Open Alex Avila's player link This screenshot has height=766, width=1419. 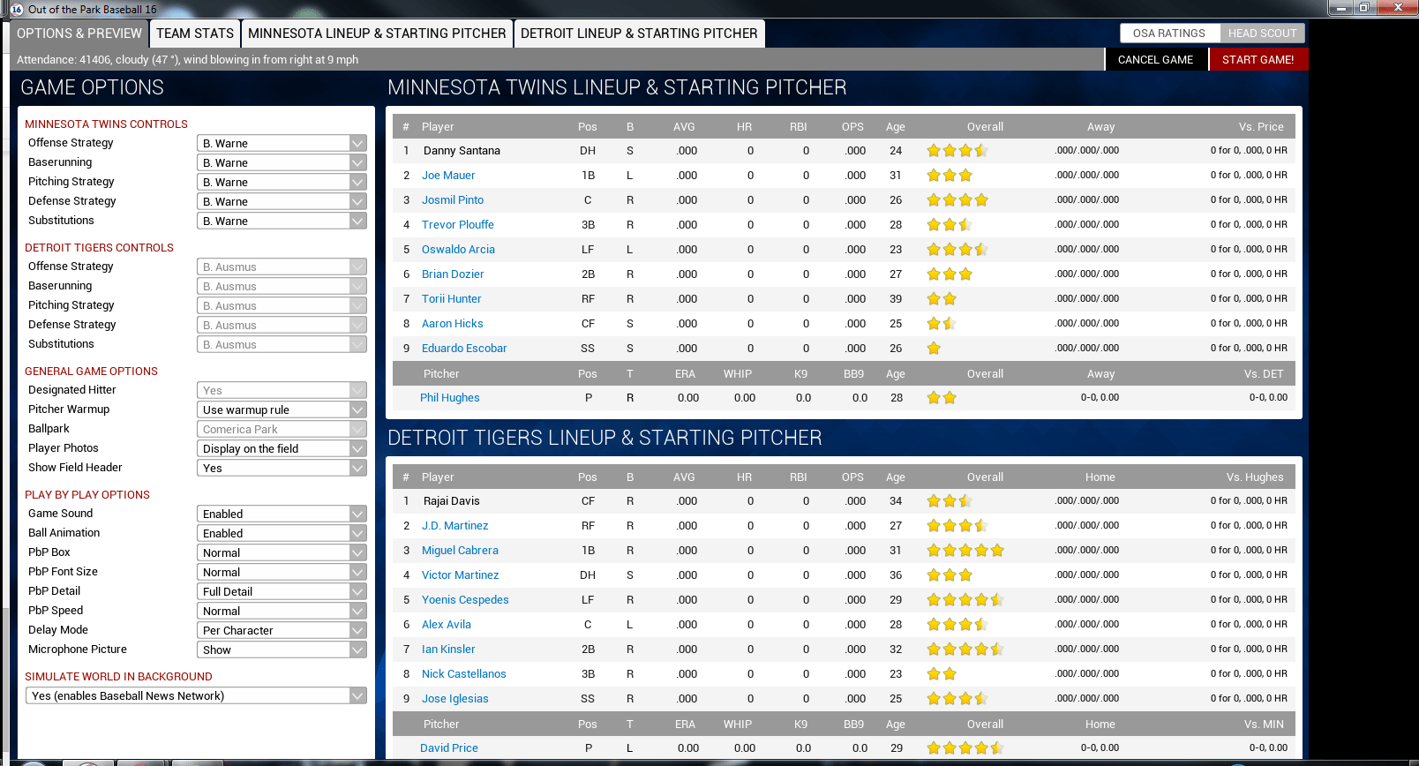(x=447, y=625)
